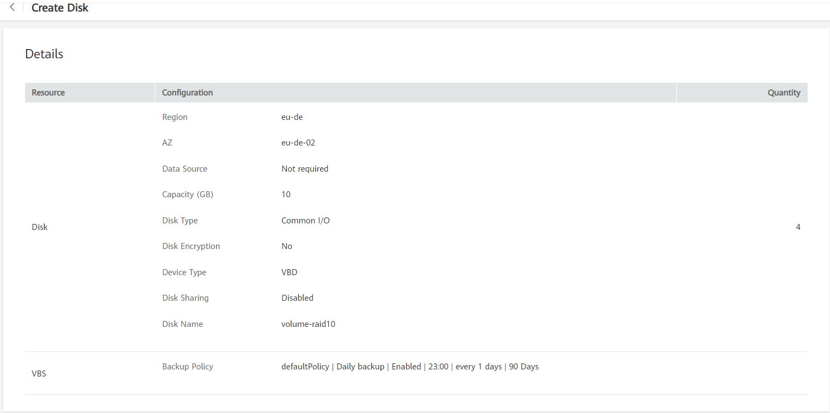This screenshot has width=830, height=413.
Task: Click the disk quantity value 4
Action: pyautogui.click(x=798, y=227)
